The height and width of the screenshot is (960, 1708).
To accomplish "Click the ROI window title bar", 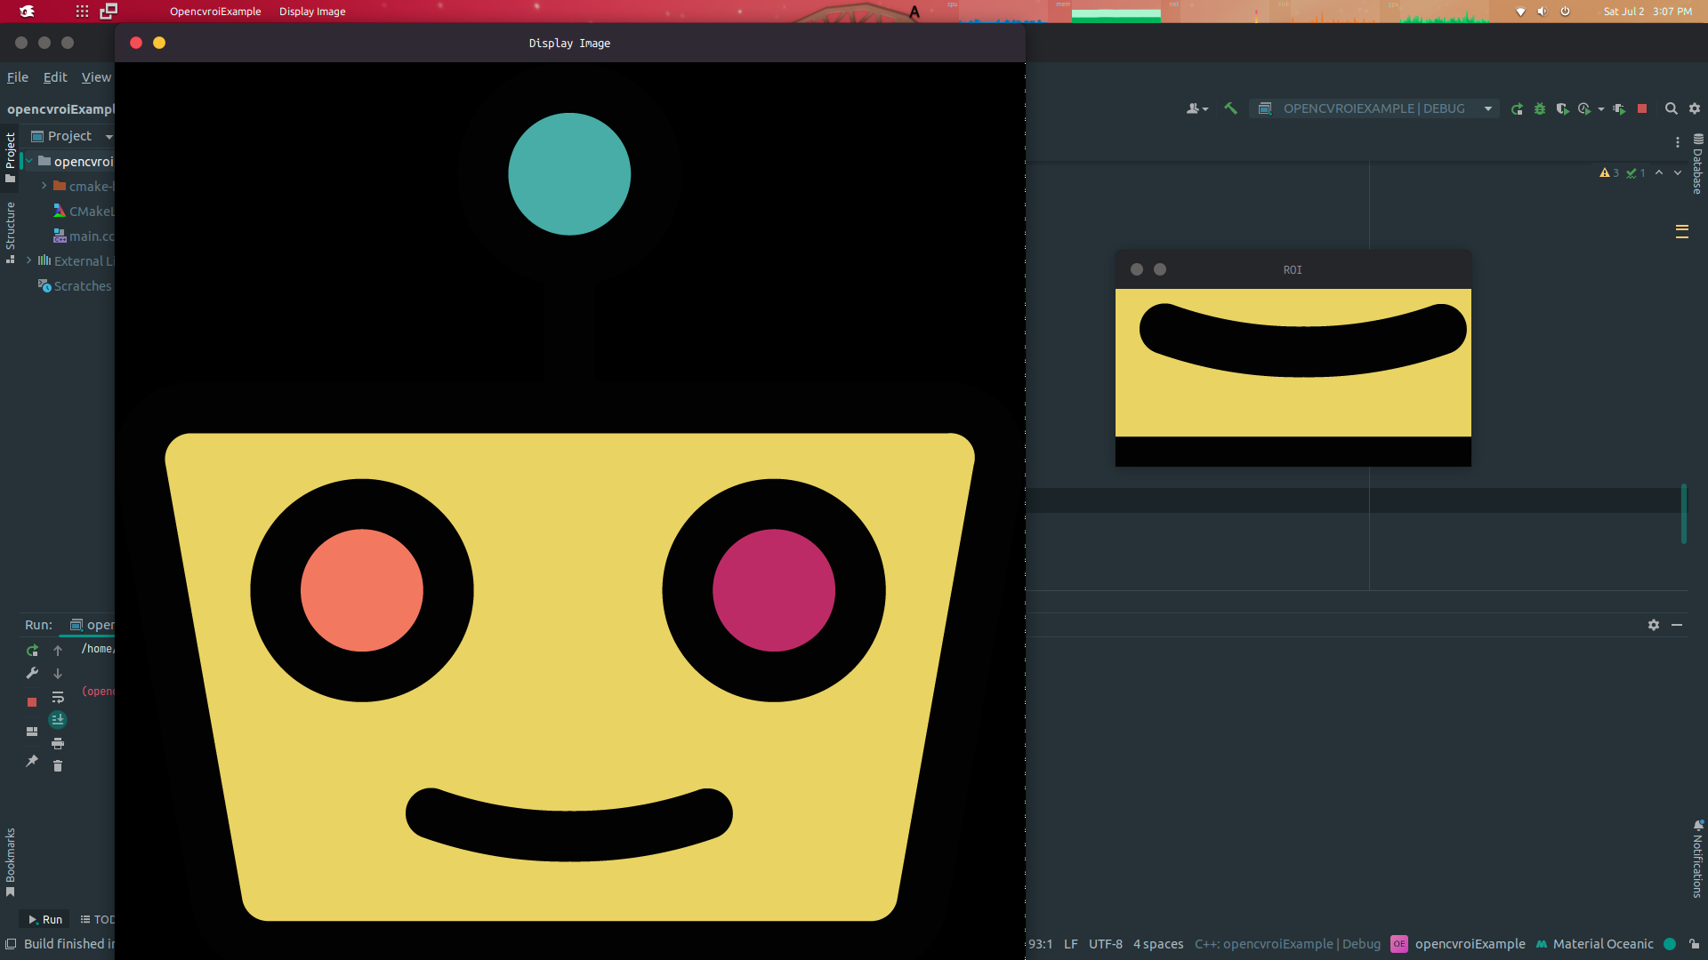I will [x=1293, y=269].
